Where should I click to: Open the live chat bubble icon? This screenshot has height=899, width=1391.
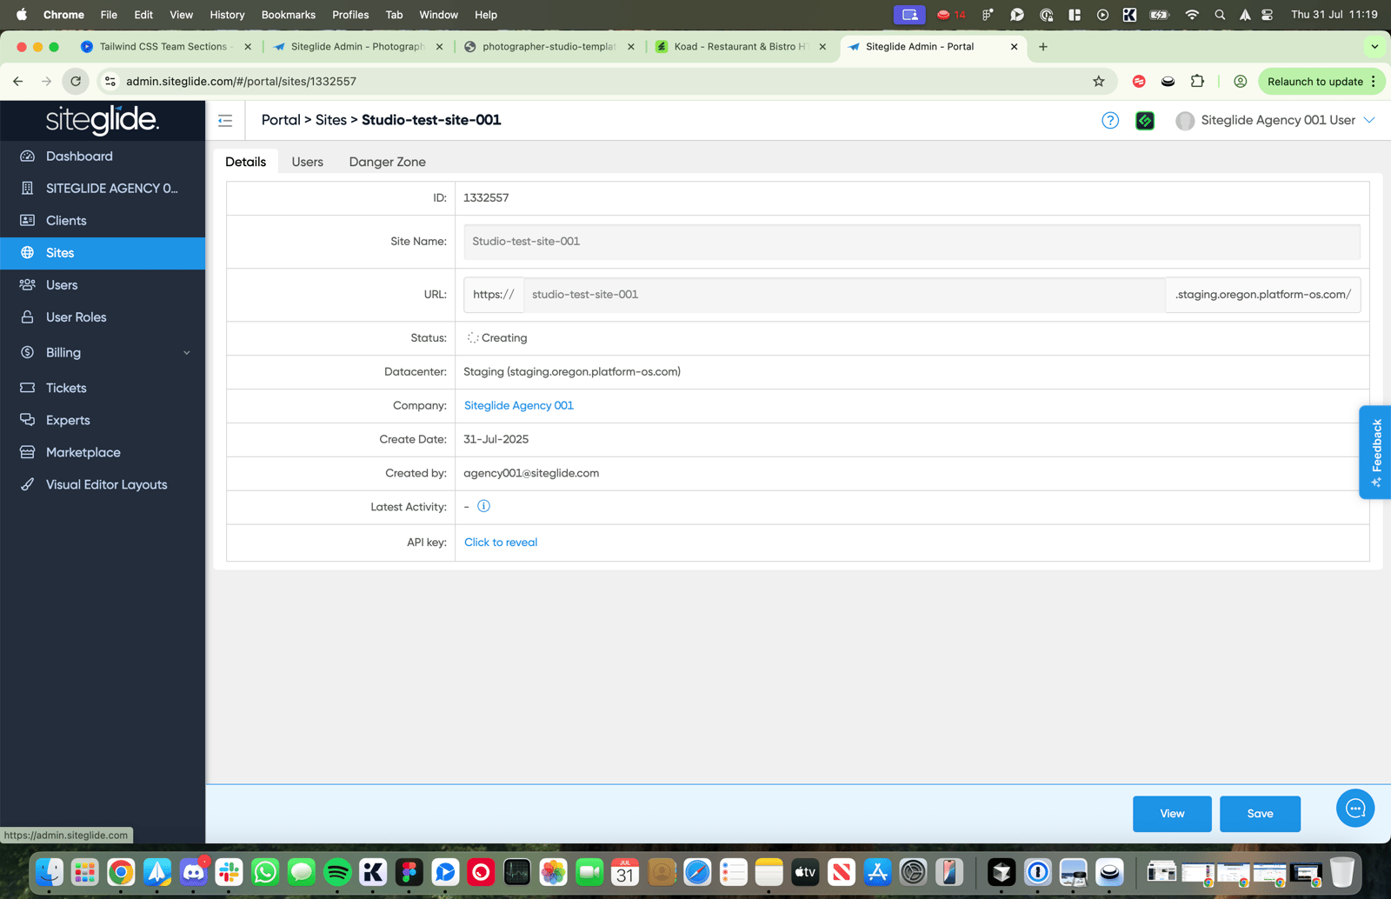point(1355,809)
